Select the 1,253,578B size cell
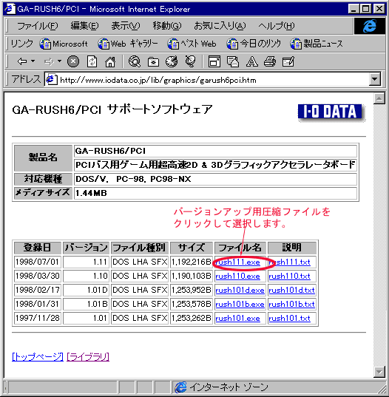Viewport: 389px width, 397px height. (192, 304)
